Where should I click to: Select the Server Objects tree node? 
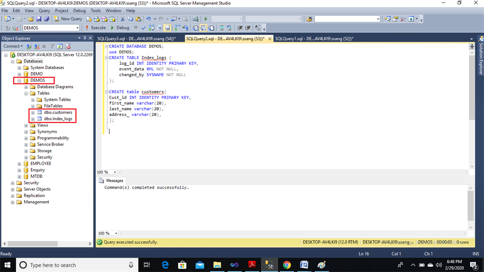tap(37, 189)
